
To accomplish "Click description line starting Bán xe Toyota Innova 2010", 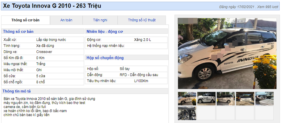I will 49,99.
